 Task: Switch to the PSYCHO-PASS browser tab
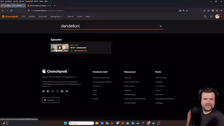tap(39, 6)
